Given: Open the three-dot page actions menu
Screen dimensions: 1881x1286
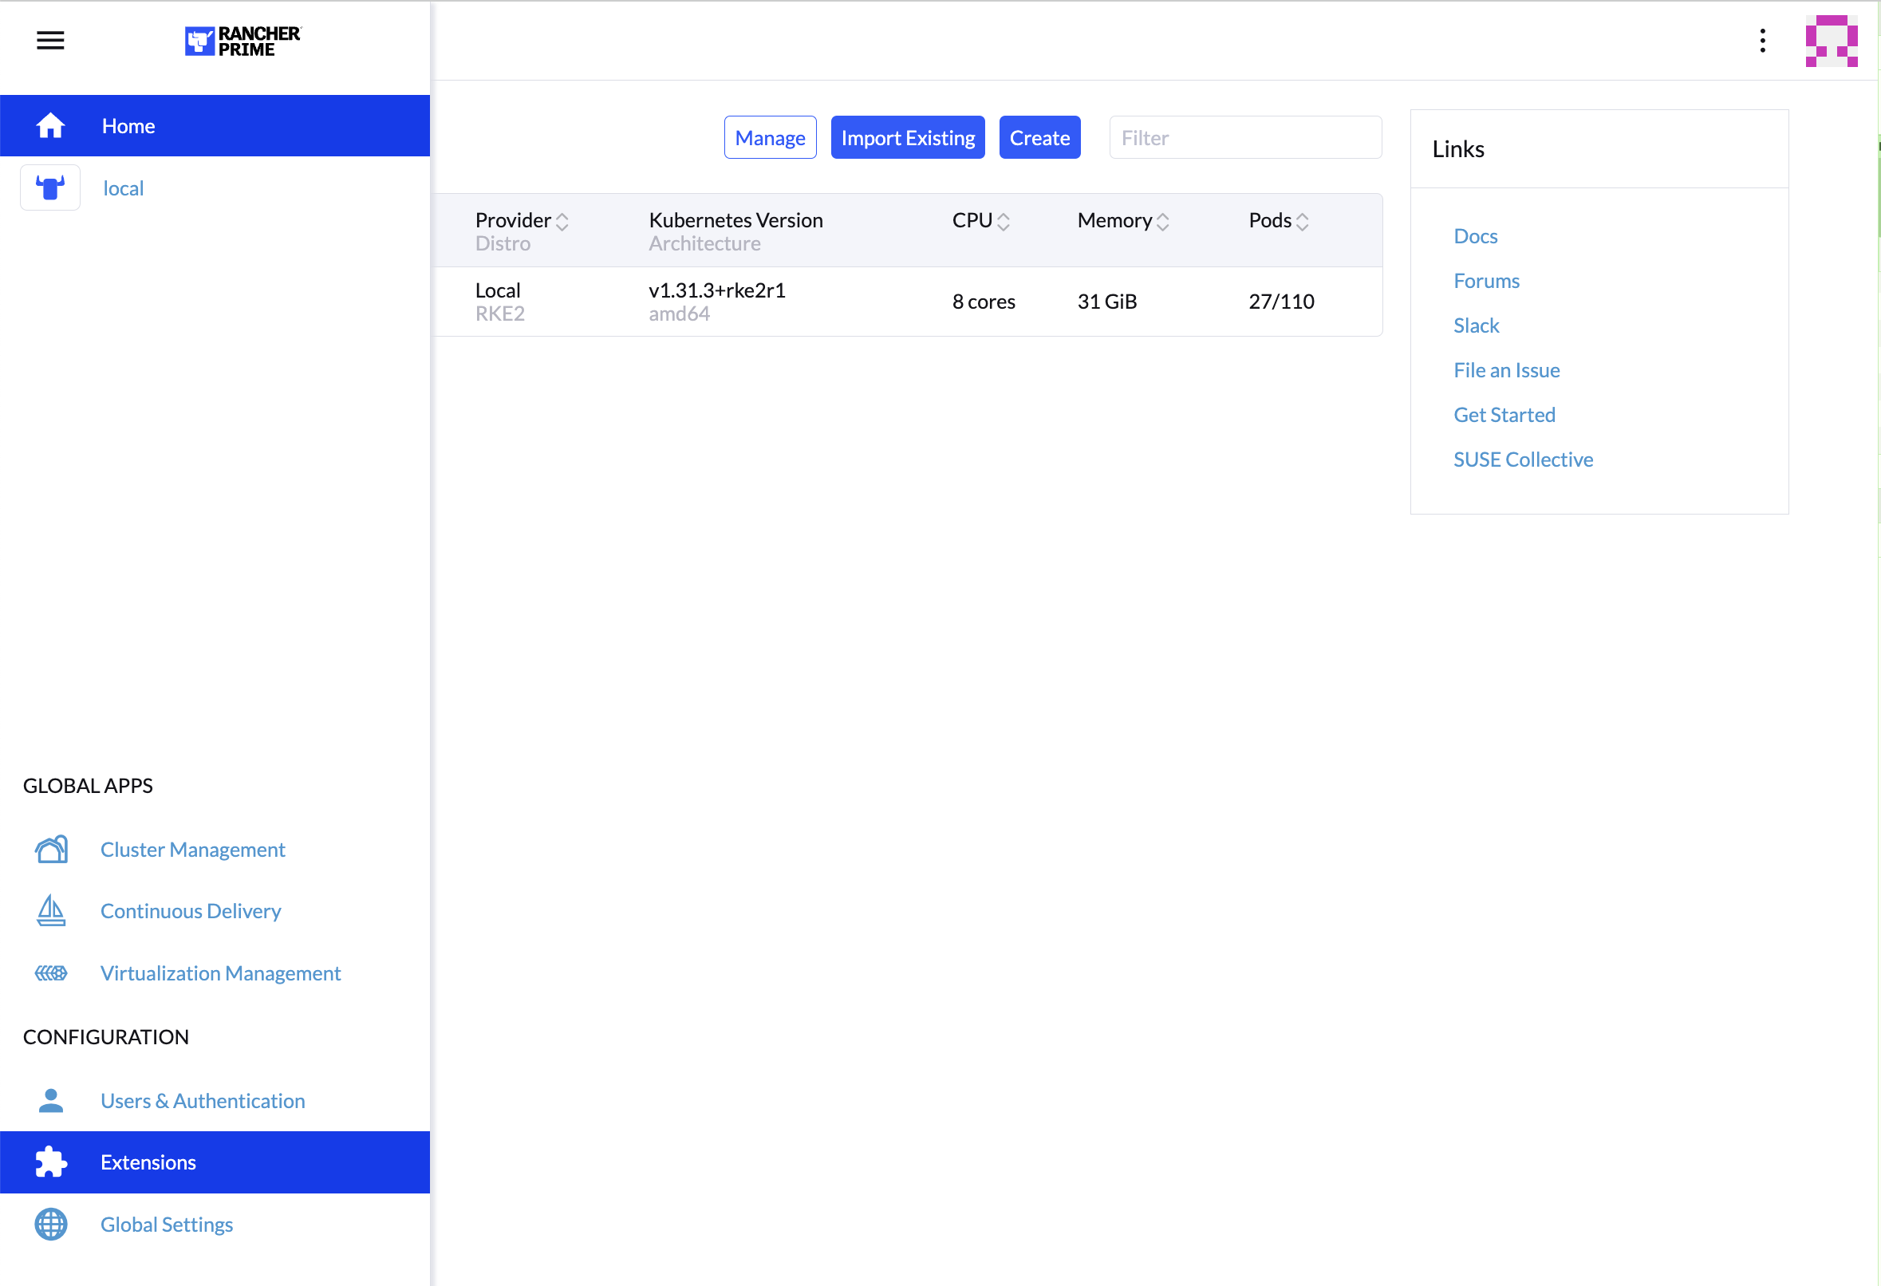Looking at the screenshot, I should (x=1762, y=41).
